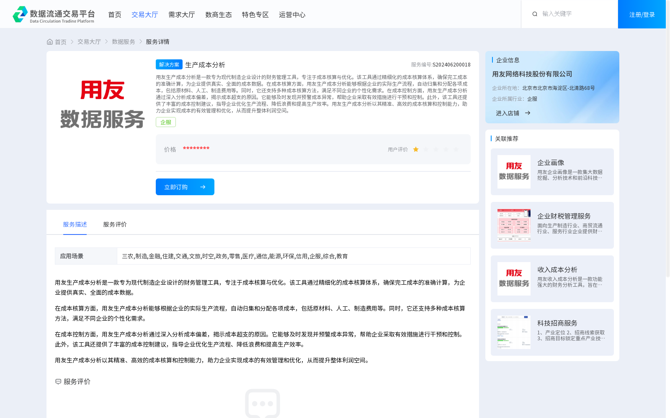Click the fifth rating star
Viewport: 670px width, 418px height.
(456, 149)
